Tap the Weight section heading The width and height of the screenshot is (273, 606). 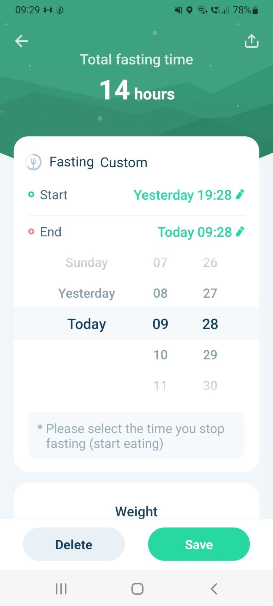[x=136, y=511]
